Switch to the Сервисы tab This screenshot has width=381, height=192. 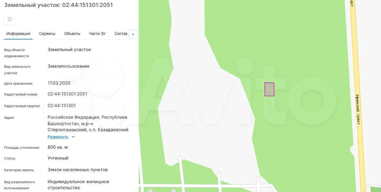[47, 34]
